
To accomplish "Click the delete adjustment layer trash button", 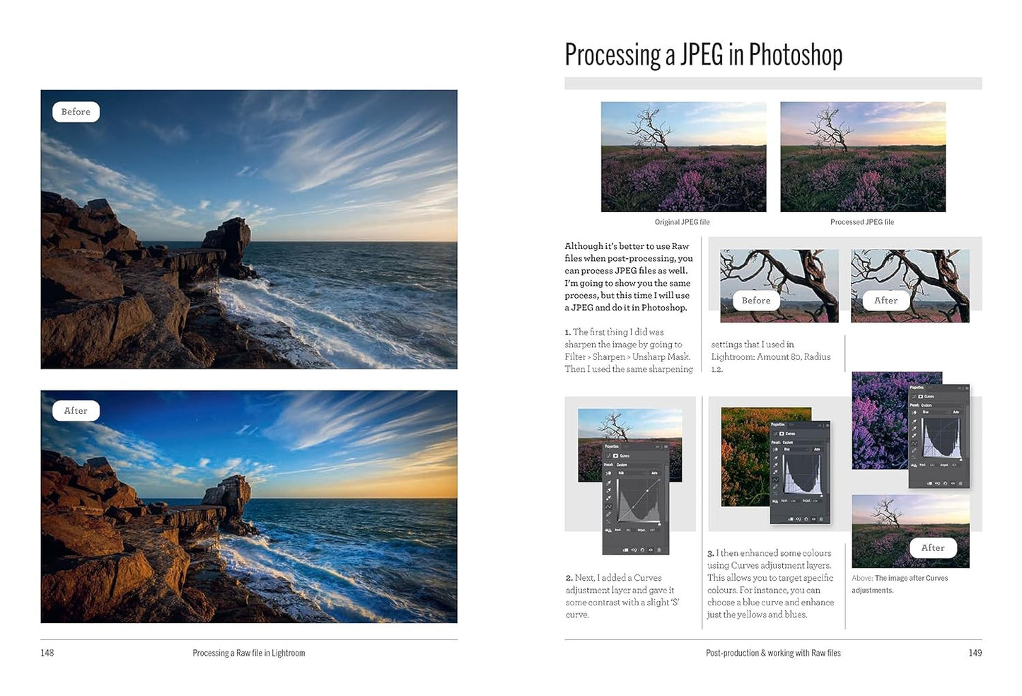I will point(659,550).
